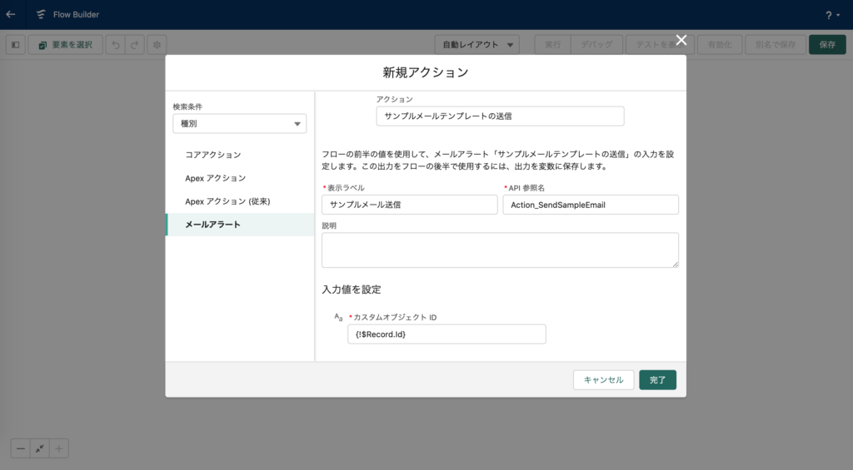Click the 完了 button
The height and width of the screenshot is (470, 853).
click(x=657, y=380)
